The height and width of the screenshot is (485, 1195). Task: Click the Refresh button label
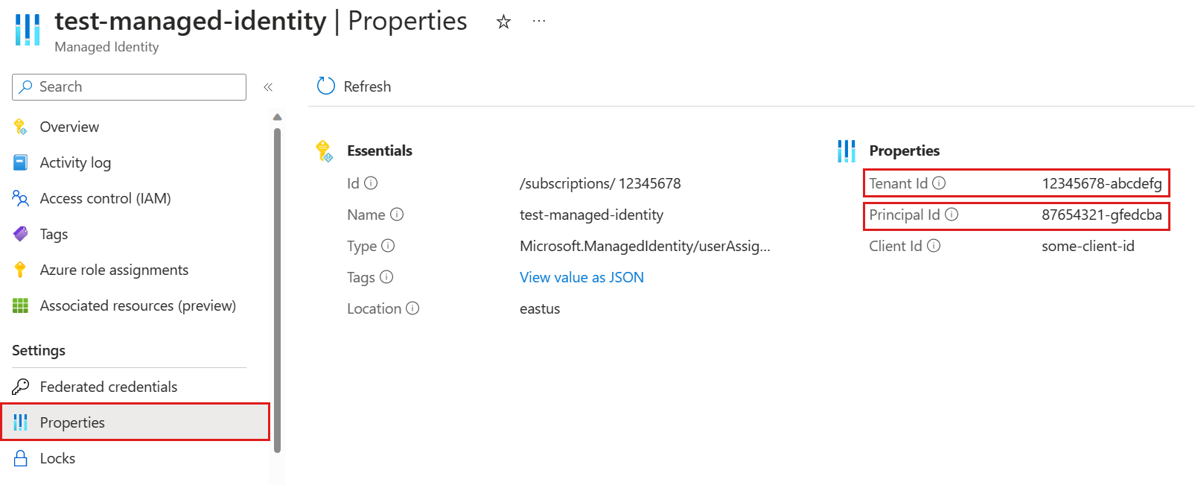pos(367,87)
